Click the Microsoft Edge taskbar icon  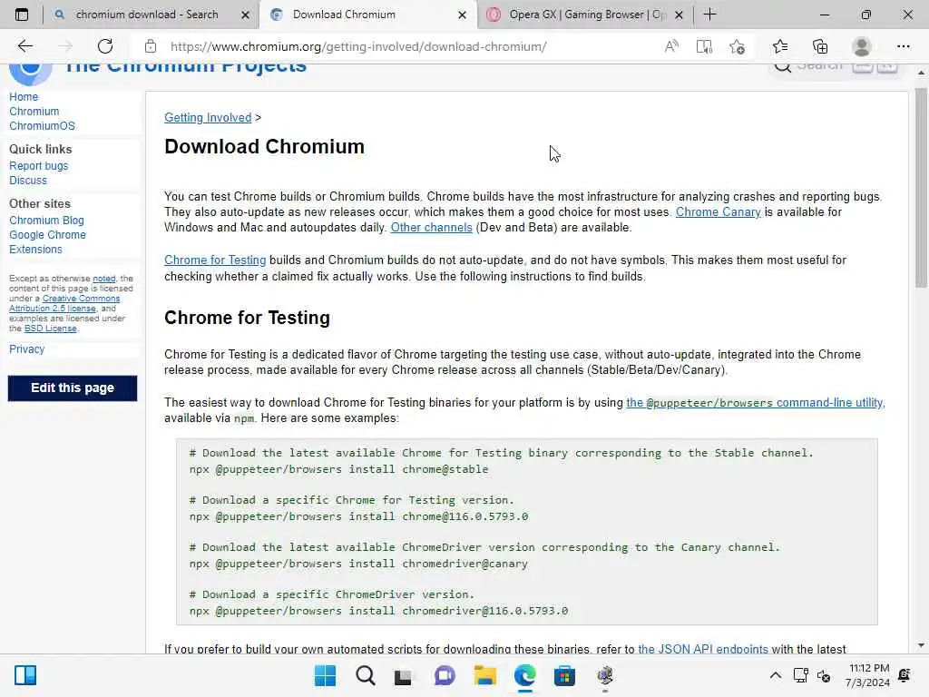pos(525,675)
